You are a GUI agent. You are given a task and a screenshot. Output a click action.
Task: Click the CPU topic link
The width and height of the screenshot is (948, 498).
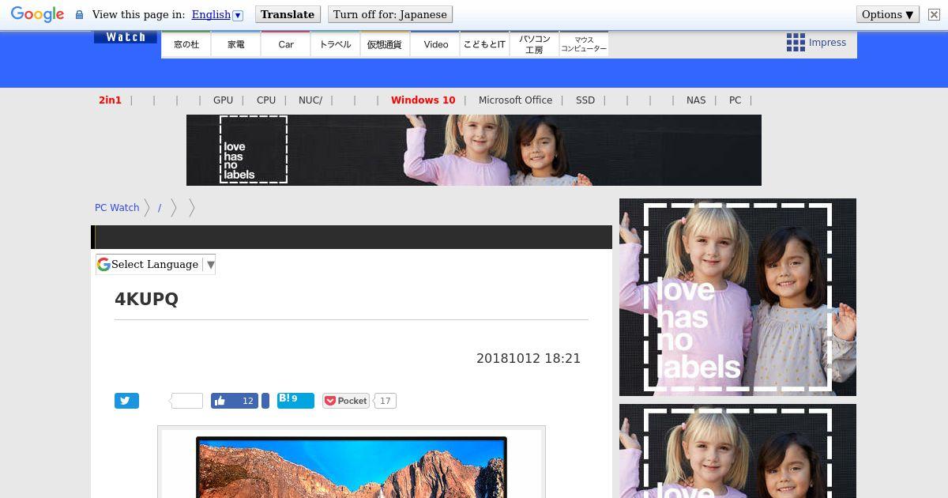266,100
